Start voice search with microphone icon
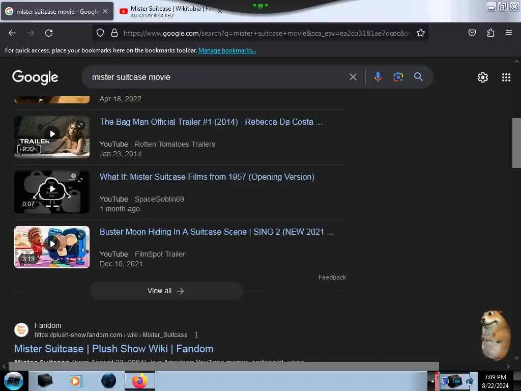 tap(378, 77)
